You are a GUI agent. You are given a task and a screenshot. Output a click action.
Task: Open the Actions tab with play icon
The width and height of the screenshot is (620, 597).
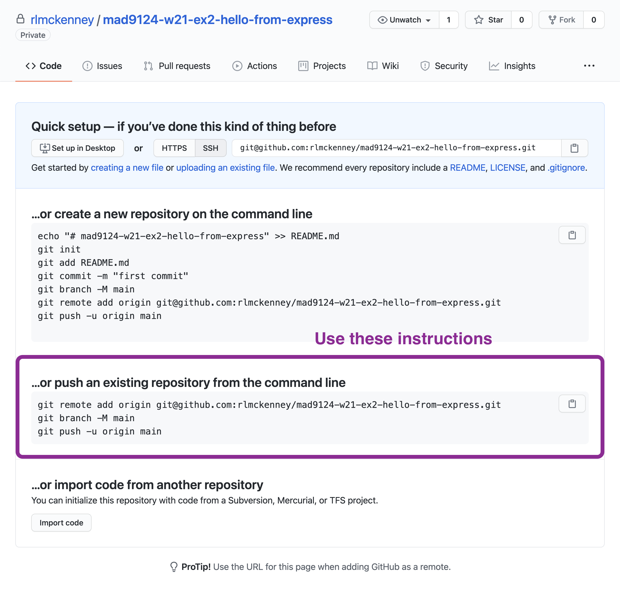click(x=255, y=66)
